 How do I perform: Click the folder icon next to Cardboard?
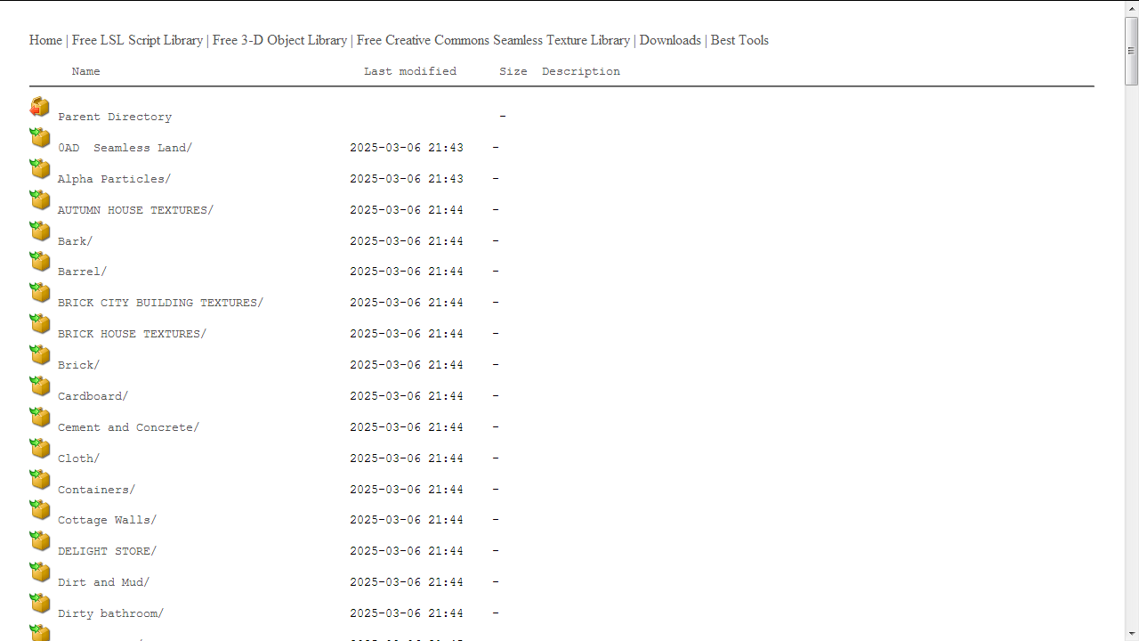pyautogui.click(x=40, y=386)
